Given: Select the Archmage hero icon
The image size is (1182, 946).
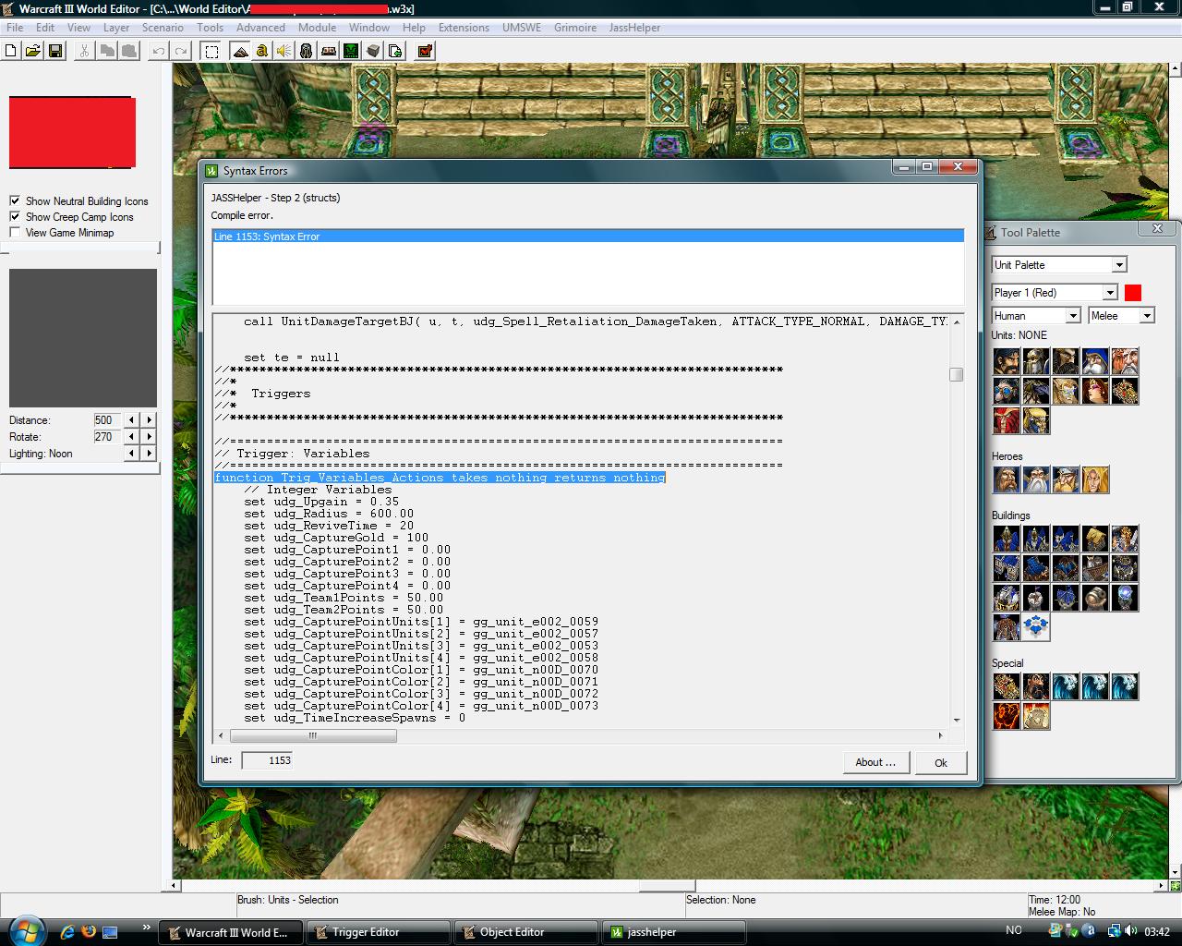Looking at the screenshot, I should pos(1036,479).
